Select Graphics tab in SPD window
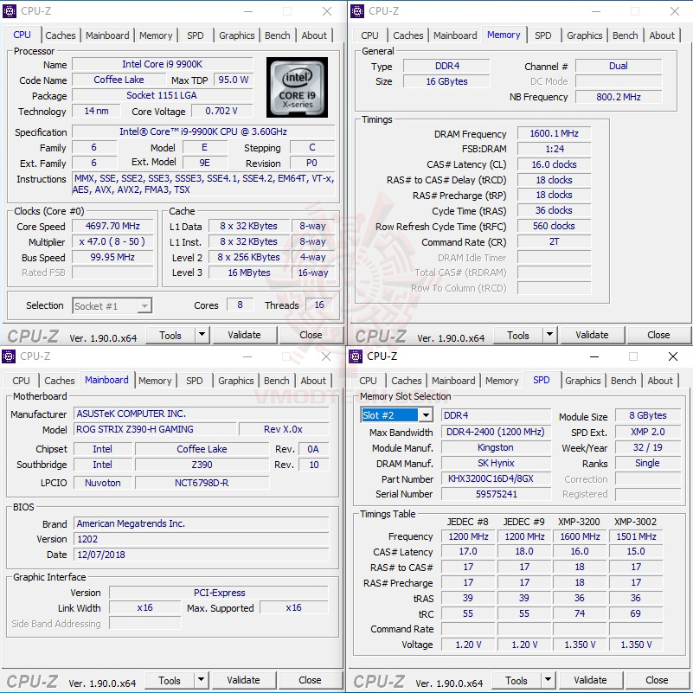The height and width of the screenshot is (693, 693). [x=583, y=381]
